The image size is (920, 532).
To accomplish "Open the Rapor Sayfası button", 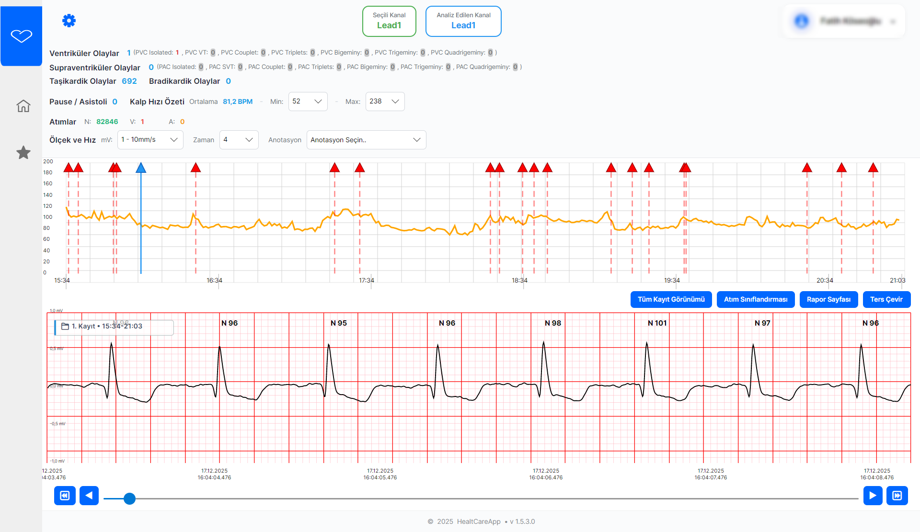I will tap(828, 300).
